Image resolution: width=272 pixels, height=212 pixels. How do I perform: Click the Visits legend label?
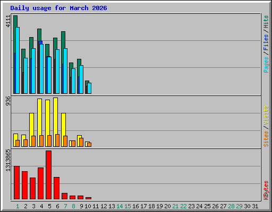point(266,116)
